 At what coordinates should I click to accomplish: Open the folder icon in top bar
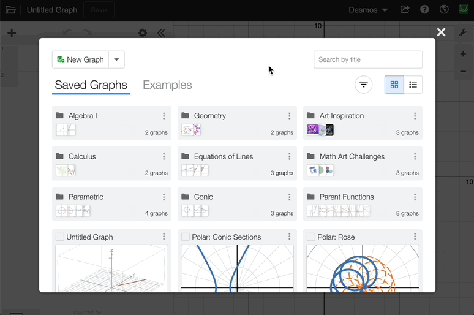point(10,10)
